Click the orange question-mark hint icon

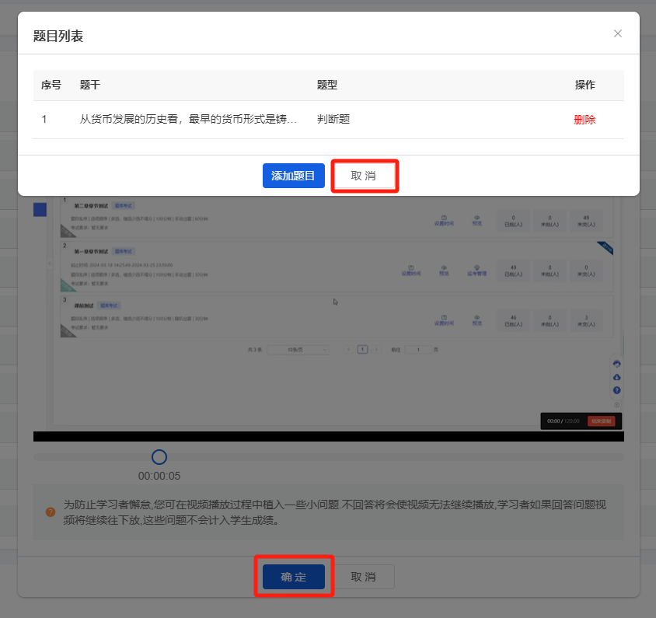coord(51,512)
